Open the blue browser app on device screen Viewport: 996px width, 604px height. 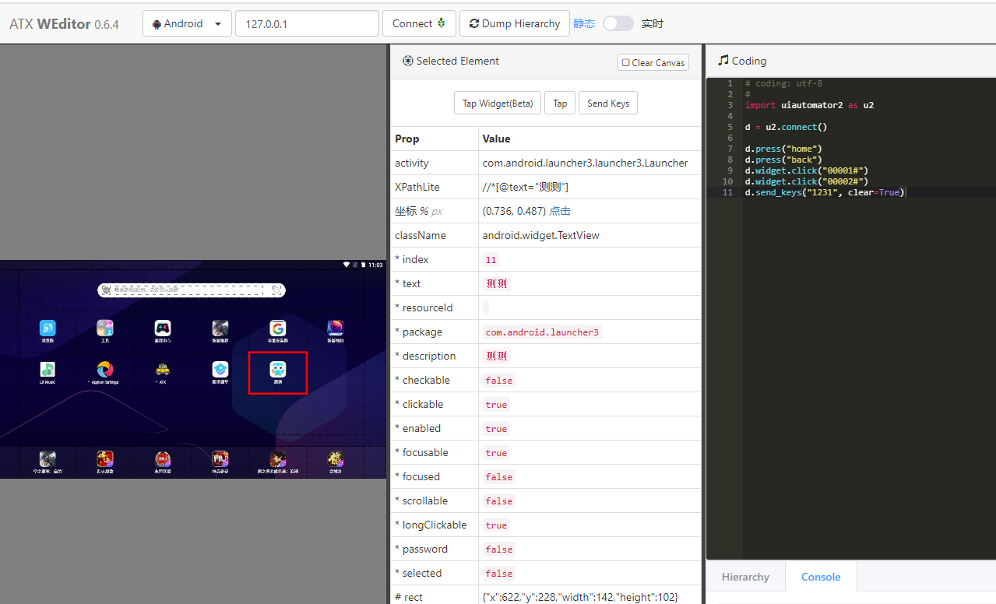tap(48, 328)
